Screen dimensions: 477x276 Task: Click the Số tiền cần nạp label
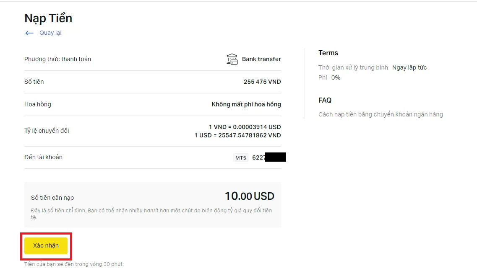(52, 198)
